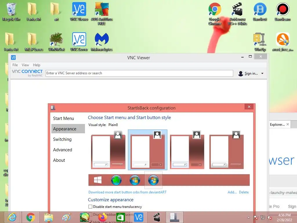Screen dimensions: 297x223
Task: Click the network tray icon
Action: pyautogui.click(x=263, y=217)
